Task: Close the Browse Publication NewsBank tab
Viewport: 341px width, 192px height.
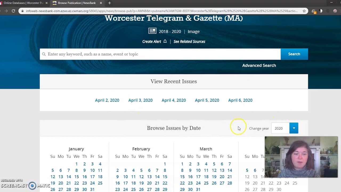Action: click(x=101, y=3)
